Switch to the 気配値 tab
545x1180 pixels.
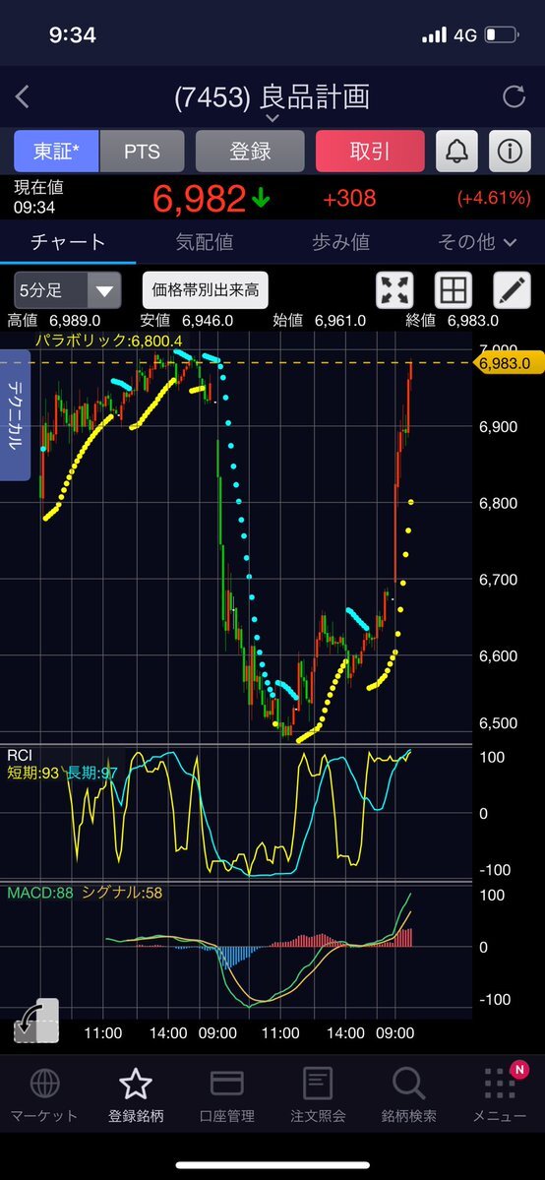point(205,241)
